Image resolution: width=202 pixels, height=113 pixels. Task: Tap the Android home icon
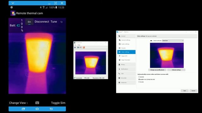click(37, 109)
